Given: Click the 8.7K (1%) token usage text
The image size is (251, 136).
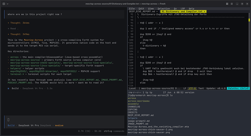Looking at the screenshot, I should pos(84,131).
